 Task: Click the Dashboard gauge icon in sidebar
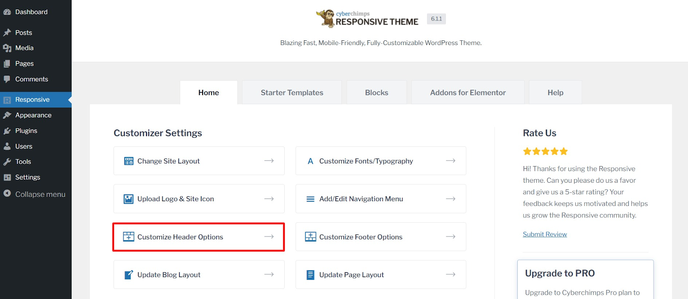(7, 12)
